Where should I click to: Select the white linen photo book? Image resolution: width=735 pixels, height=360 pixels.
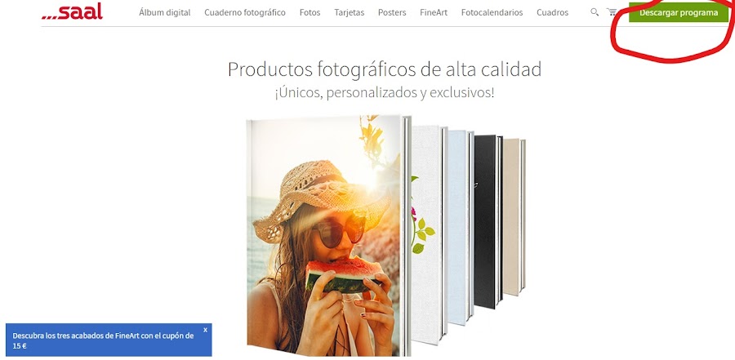coord(429,234)
